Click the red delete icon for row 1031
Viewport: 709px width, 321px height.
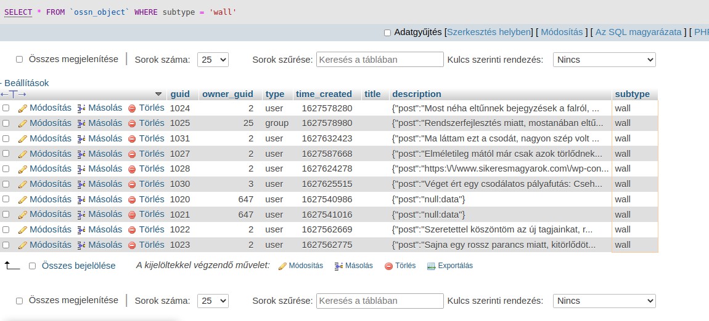coord(132,139)
